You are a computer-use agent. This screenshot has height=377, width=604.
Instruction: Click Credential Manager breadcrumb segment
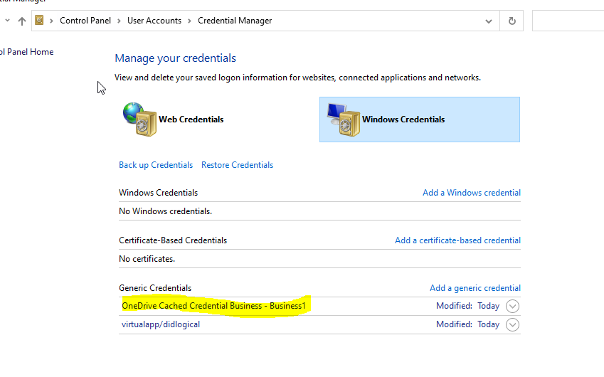click(x=235, y=21)
